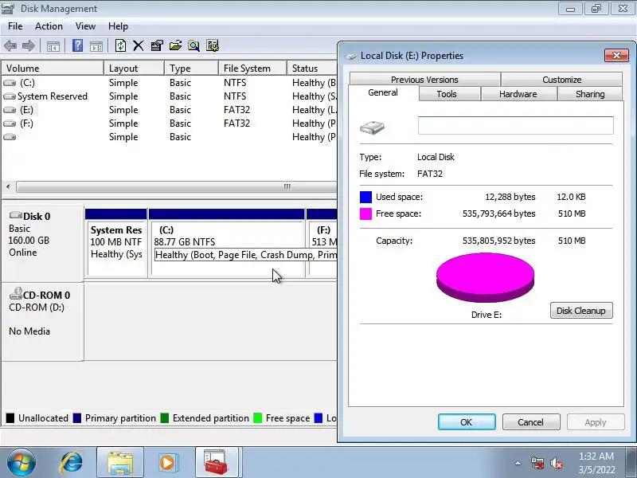The height and width of the screenshot is (478, 637).
Task: Click the Refresh toolbar icon
Action: [x=120, y=45]
